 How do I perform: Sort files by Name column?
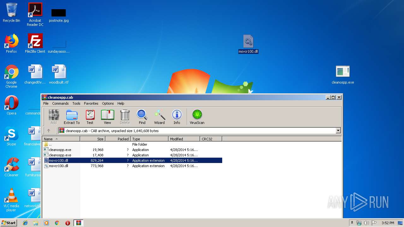[61, 139]
